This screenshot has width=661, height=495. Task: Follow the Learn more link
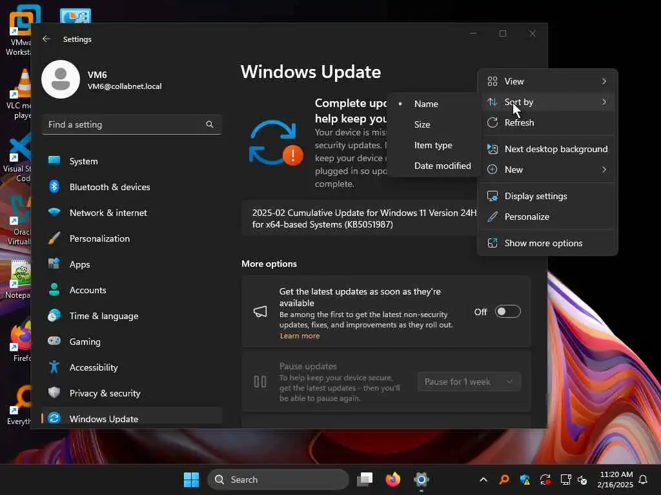point(300,336)
